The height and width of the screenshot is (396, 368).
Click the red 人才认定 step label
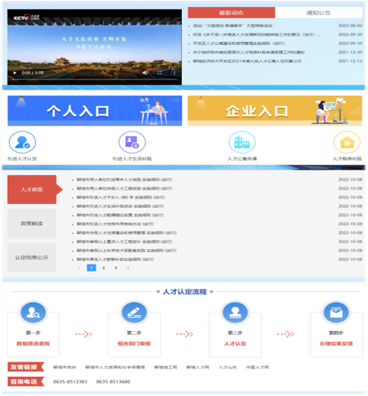point(235,344)
